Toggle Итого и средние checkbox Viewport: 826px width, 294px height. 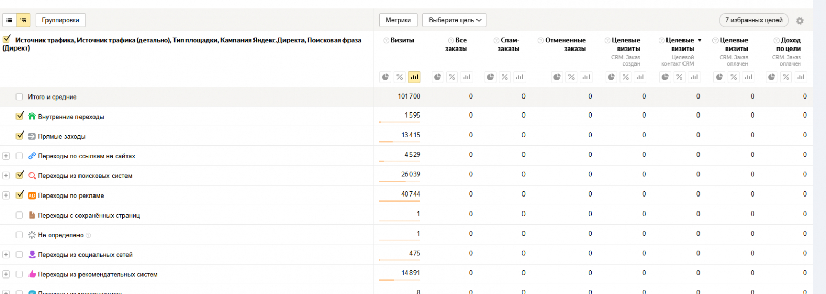click(x=19, y=96)
